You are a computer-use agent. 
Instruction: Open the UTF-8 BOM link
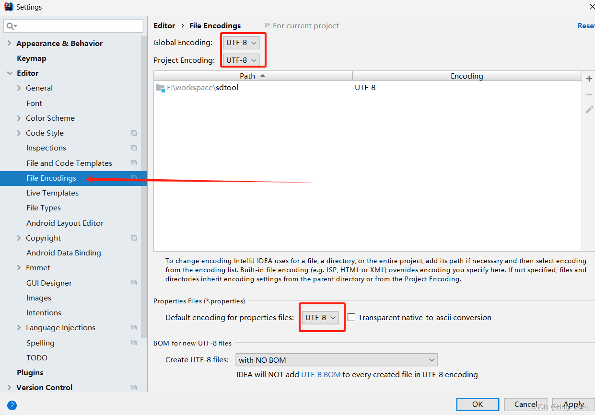click(321, 375)
